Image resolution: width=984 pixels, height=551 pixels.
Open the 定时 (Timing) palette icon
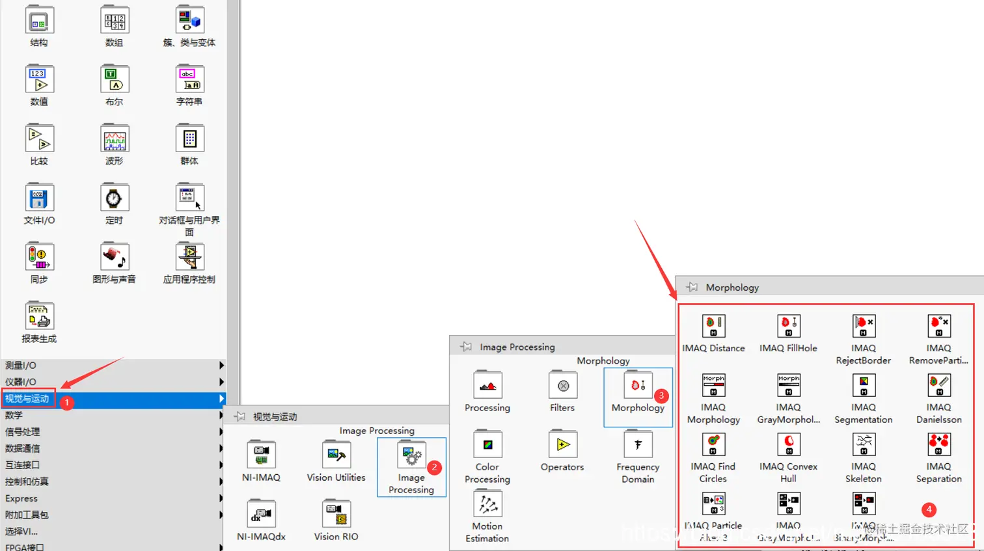click(x=115, y=198)
